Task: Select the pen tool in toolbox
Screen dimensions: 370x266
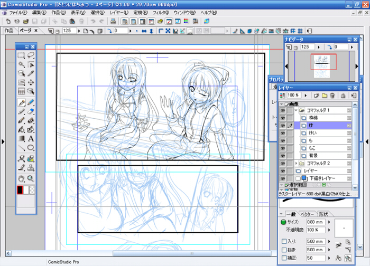Action: coord(21,102)
